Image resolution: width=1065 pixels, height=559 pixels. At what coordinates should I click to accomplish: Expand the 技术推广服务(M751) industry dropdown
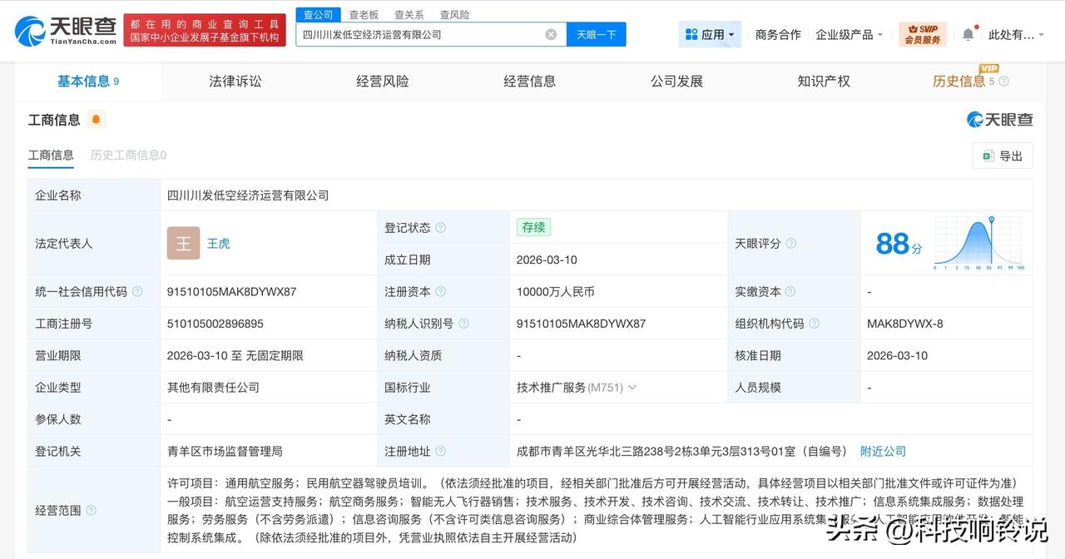(x=633, y=387)
